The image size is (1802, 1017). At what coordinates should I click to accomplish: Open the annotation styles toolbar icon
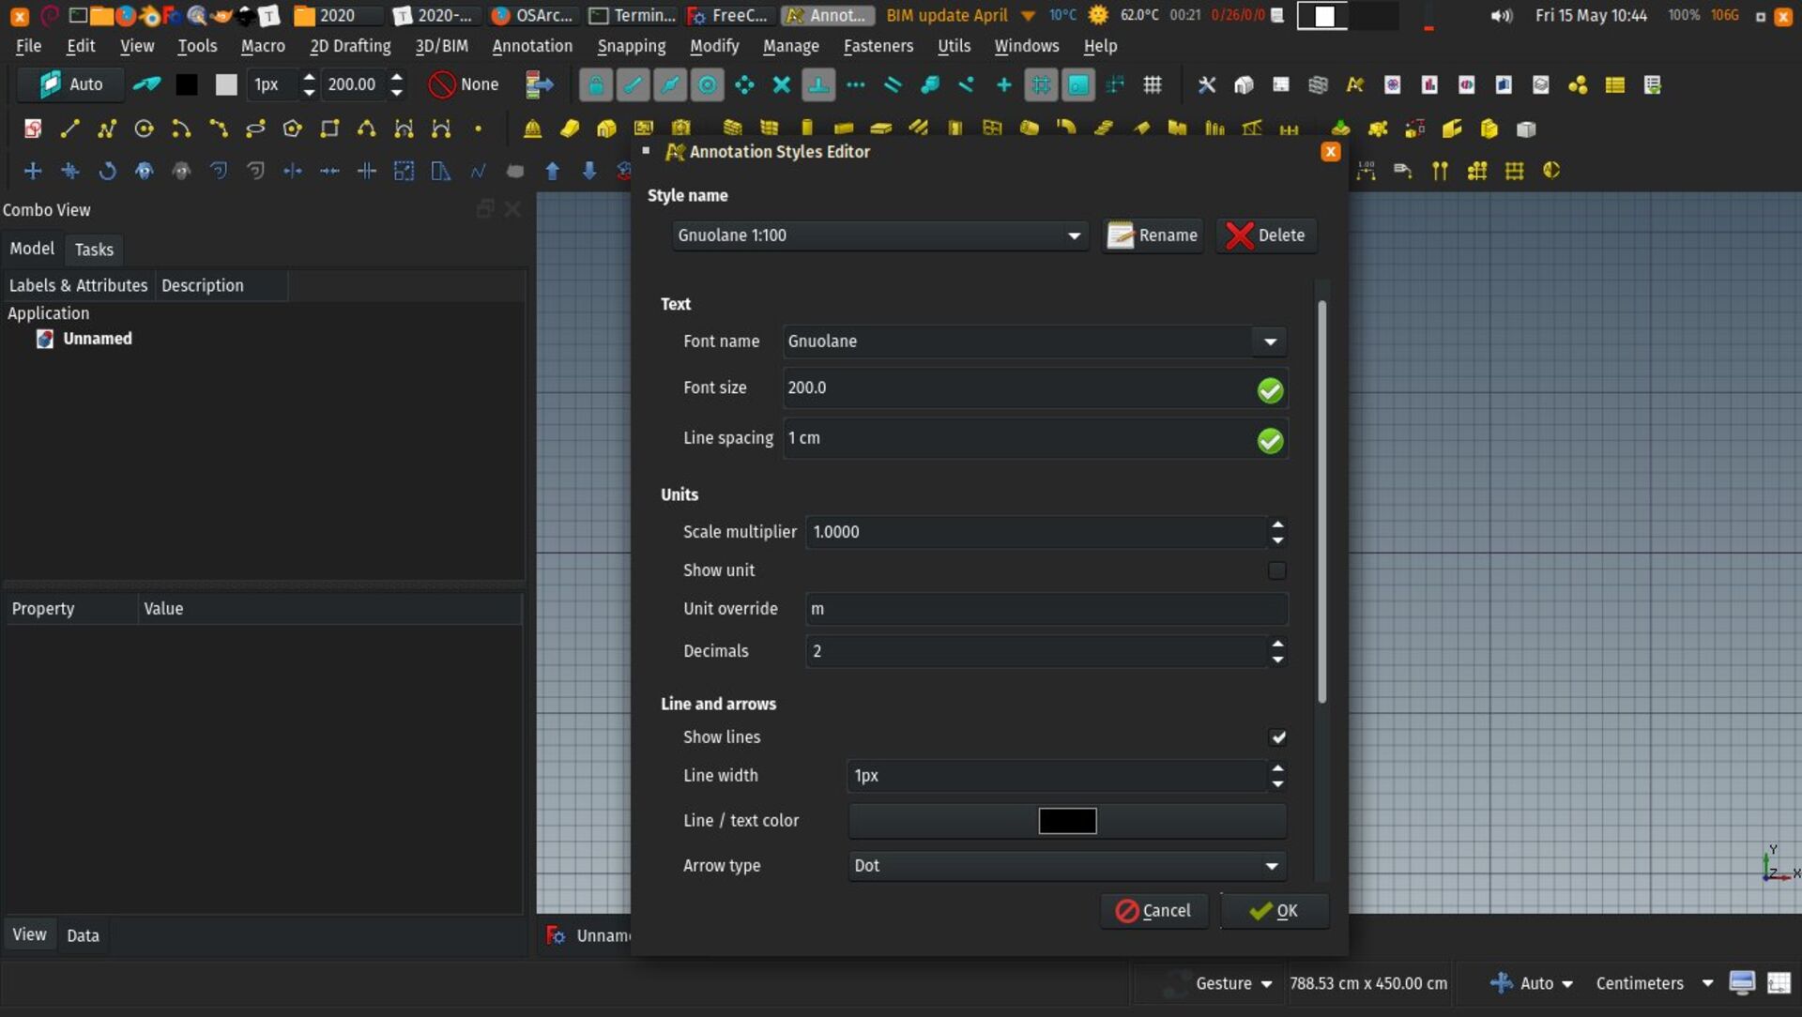(x=1354, y=85)
